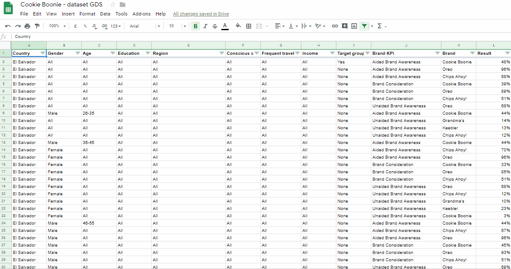This screenshot has height=269, width=511.
Task: Open the borders tool
Action: tap(249, 26)
